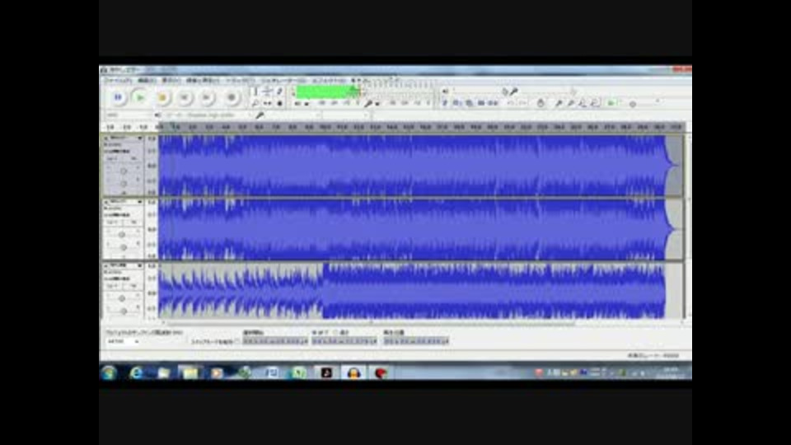Click the Record button

click(x=232, y=97)
